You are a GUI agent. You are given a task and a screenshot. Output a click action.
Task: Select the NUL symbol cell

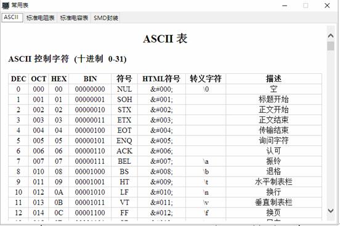(124, 89)
